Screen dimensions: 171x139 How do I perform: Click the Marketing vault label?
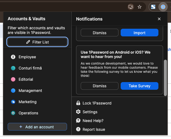[x=28, y=102]
